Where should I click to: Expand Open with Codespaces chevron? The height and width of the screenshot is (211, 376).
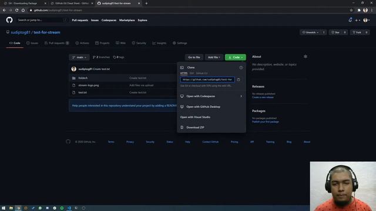coord(241,96)
